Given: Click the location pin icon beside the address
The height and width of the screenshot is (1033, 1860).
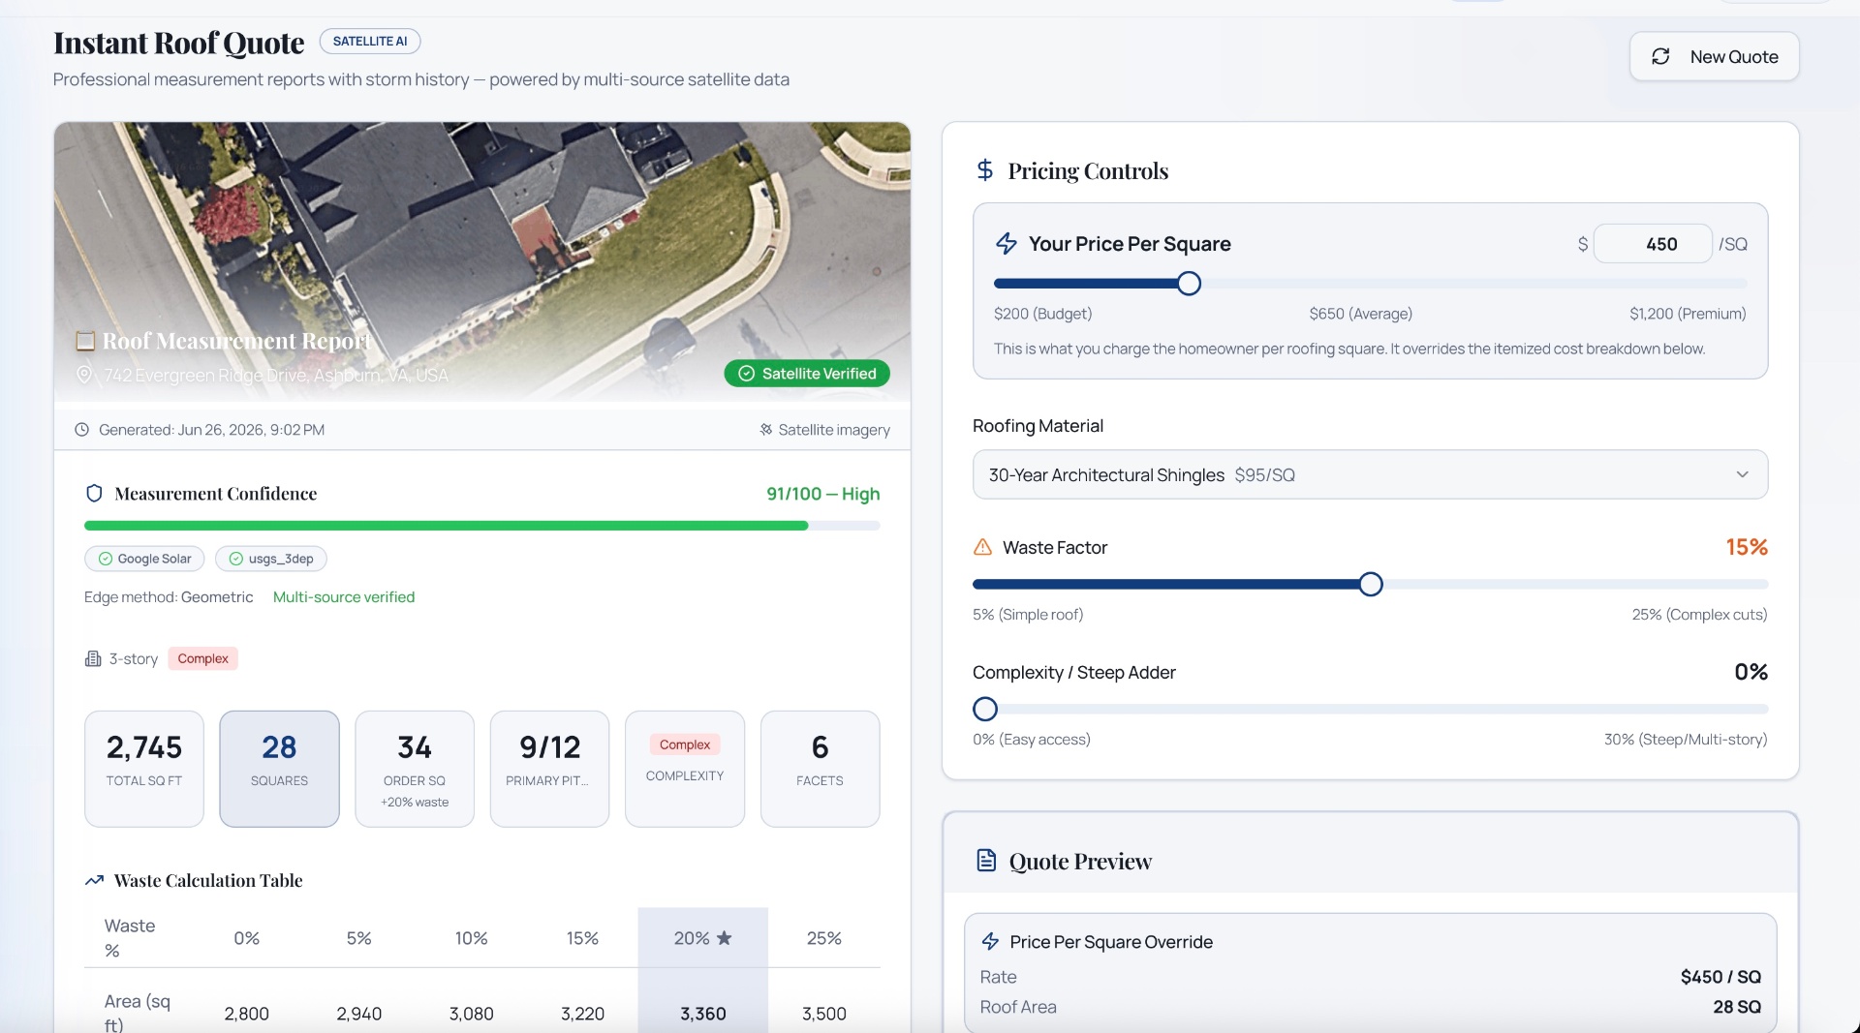Looking at the screenshot, I should tap(84, 374).
